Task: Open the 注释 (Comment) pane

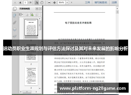Action: pyautogui.click(x=114, y=2)
